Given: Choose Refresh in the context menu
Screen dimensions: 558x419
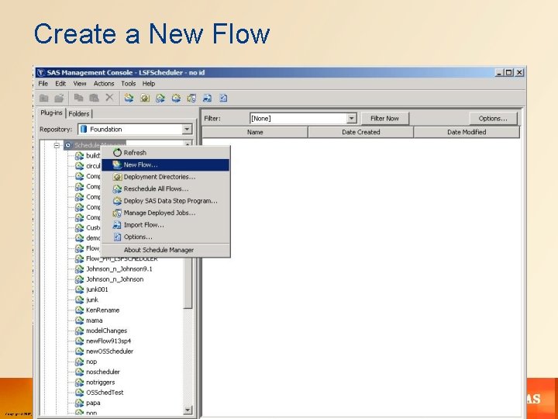Looking at the screenshot, I should pos(166,153).
